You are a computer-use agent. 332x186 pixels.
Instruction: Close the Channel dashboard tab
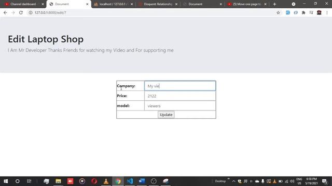pos(43,4)
